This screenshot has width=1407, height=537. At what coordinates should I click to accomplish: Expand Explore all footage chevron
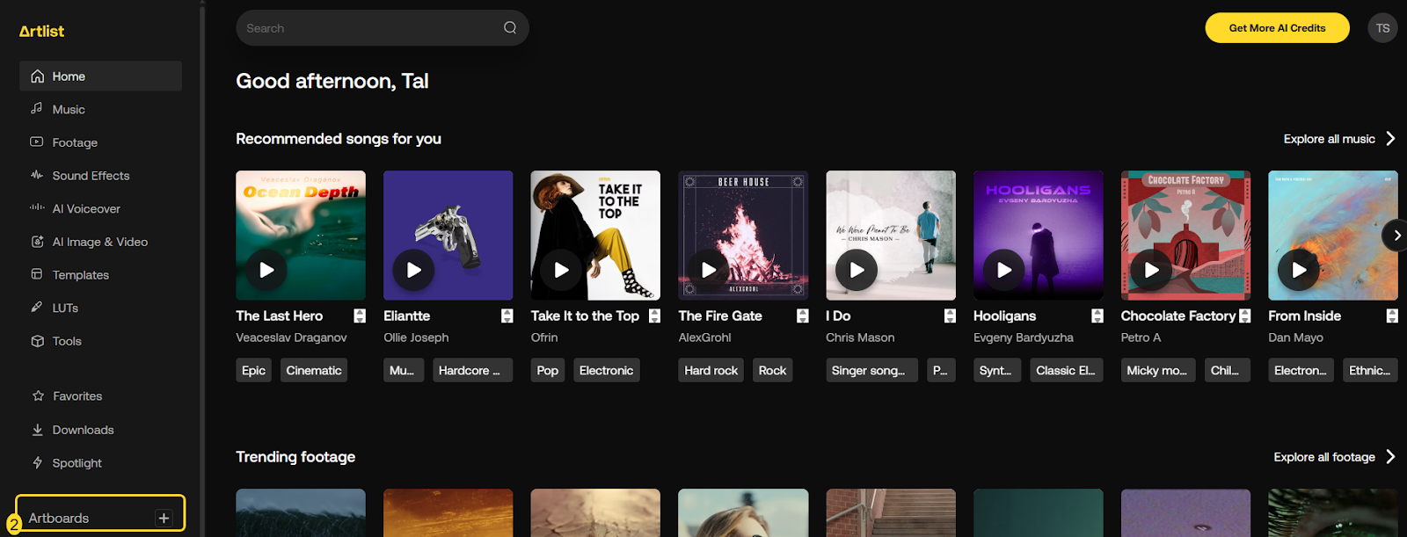coord(1390,457)
